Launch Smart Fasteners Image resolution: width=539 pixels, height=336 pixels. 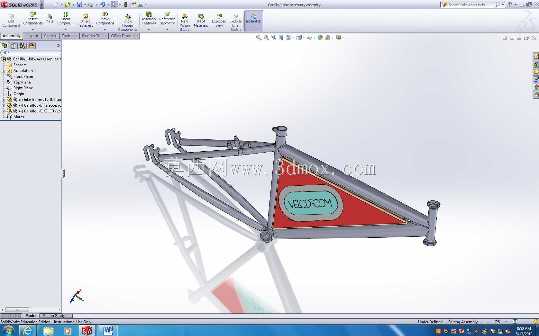tap(85, 21)
